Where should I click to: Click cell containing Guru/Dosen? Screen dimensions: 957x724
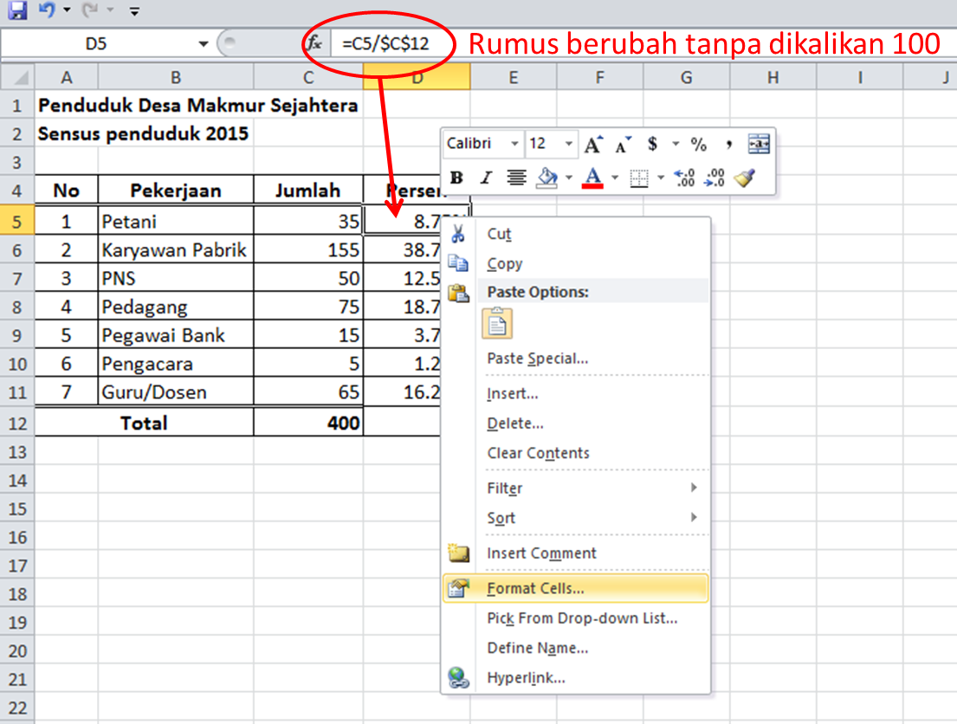tap(175, 392)
